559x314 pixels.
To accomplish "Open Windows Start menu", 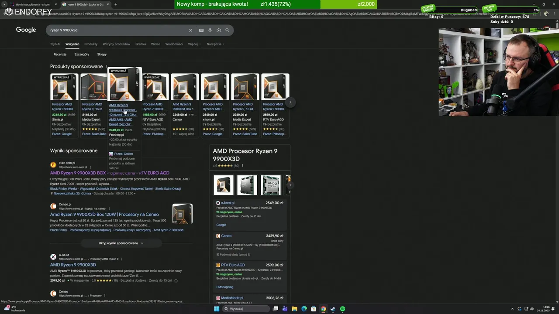I will click(x=216, y=309).
